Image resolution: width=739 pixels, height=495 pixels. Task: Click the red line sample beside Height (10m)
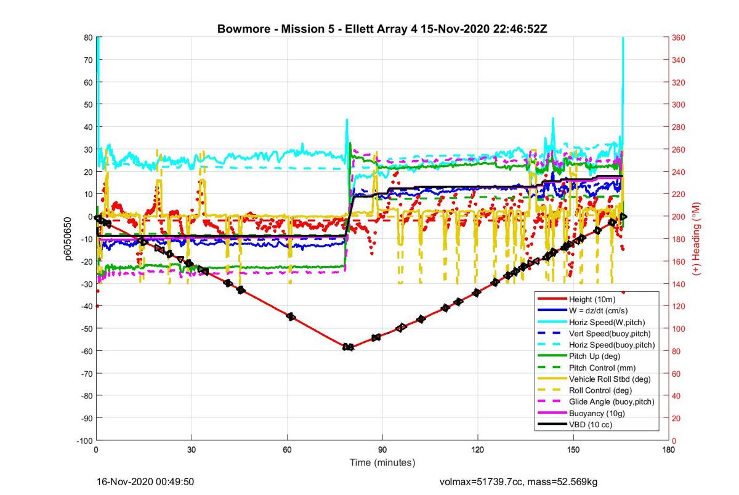pos(552,299)
